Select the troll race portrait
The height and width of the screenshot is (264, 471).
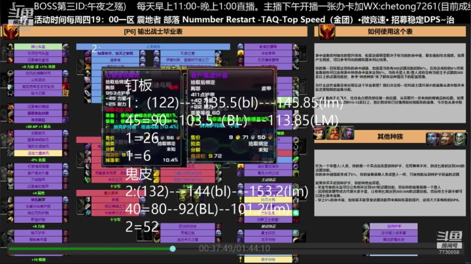(432, 139)
